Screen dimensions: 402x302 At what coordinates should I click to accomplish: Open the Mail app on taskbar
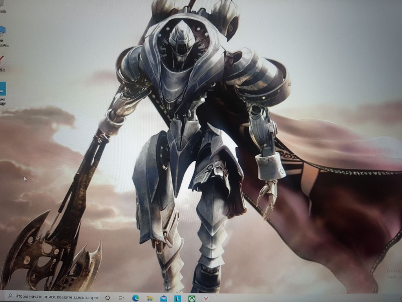click(x=164, y=298)
